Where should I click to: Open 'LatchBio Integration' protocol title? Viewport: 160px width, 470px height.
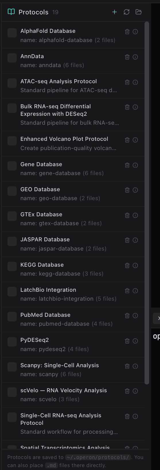tap(48, 290)
